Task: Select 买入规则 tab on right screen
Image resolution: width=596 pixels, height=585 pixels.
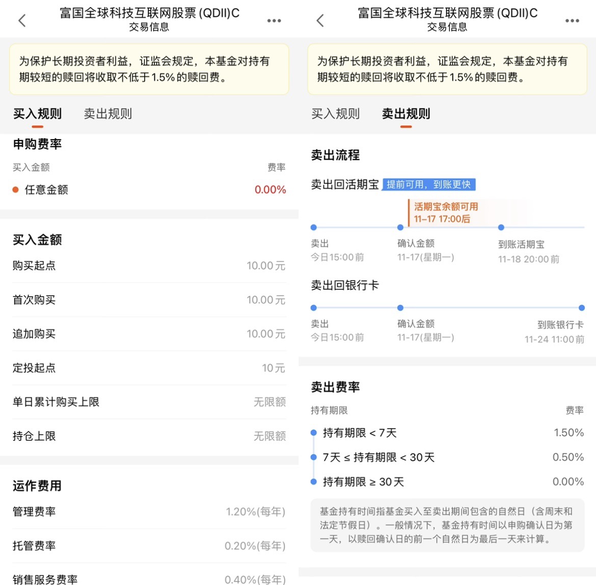Action: click(x=335, y=114)
